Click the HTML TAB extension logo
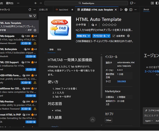 tap(59, 28)
